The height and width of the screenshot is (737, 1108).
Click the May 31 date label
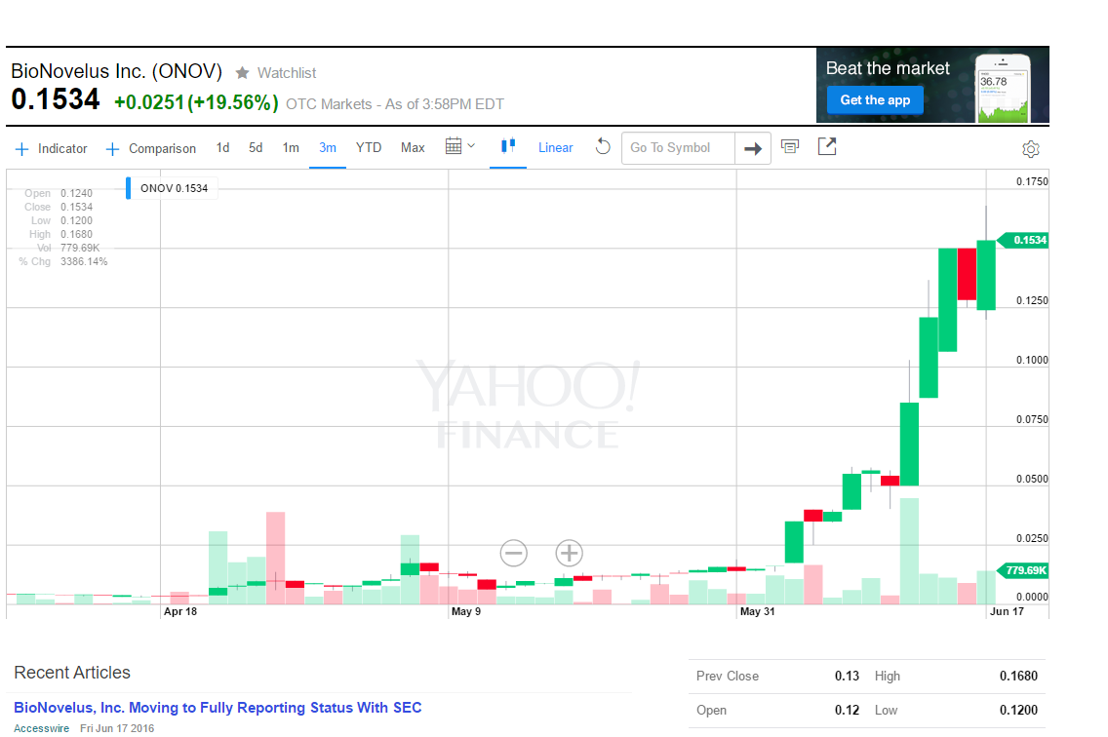point(758,611)
